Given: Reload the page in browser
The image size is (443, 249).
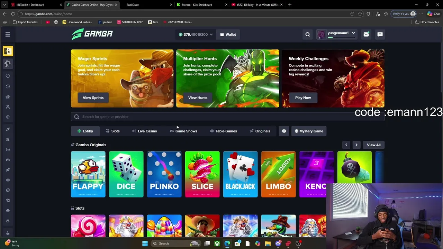Looking at the screenshot, I should [x=13, y=14].
